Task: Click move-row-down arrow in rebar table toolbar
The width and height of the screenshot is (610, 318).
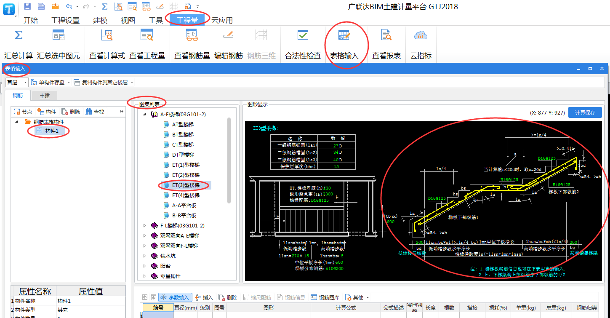Action: 154,297
